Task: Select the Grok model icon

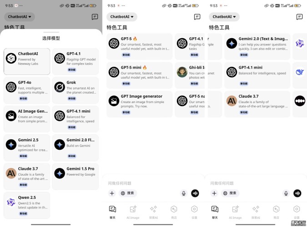Action: (60, 87)
